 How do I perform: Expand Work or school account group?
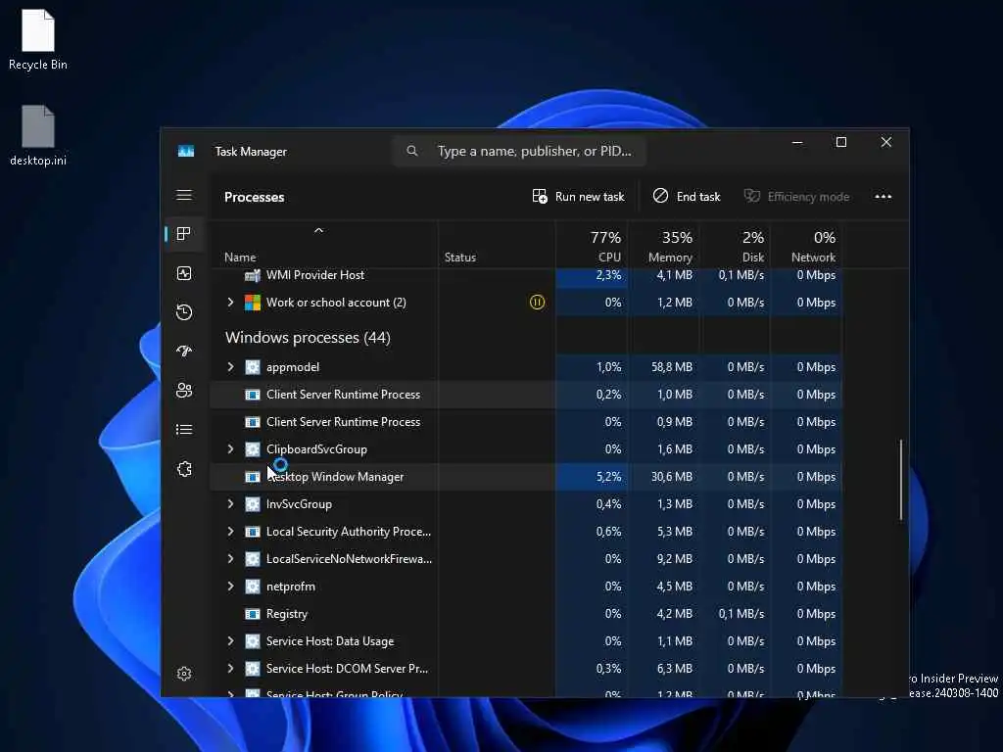(x=230, y=303)
